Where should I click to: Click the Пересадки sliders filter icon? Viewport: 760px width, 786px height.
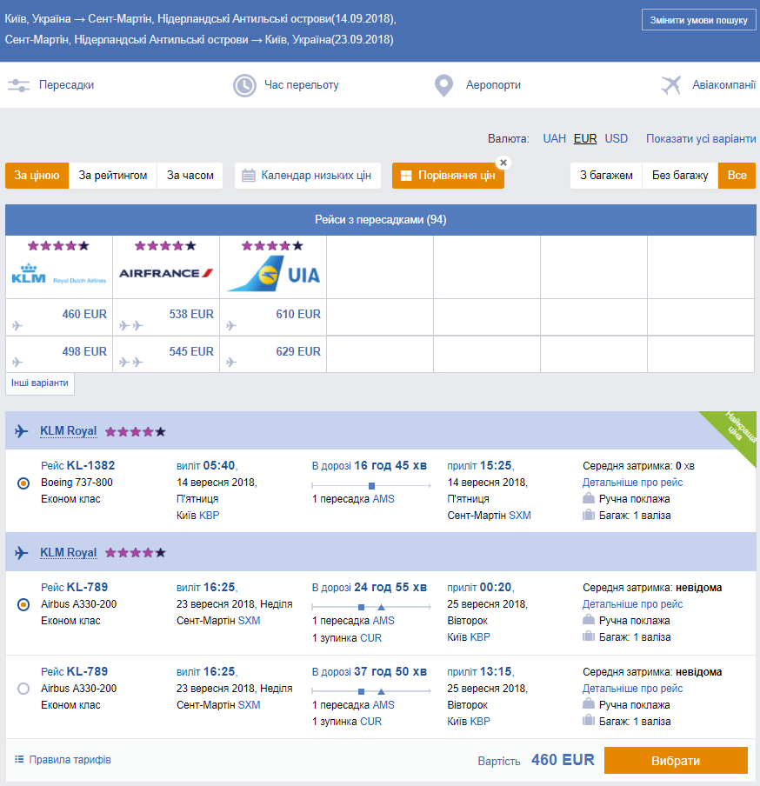[x=18, y=85]
